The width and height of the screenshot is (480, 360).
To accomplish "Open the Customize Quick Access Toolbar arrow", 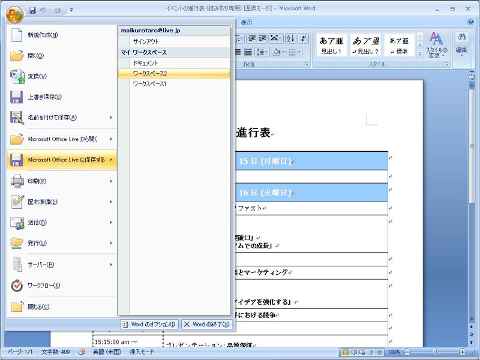I will 71,10.
